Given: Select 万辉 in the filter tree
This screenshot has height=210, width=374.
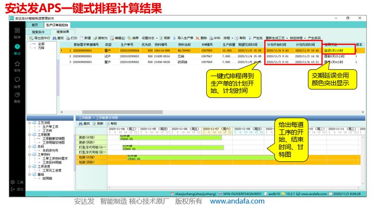Looking at the screenshot, I should (41, 48).
